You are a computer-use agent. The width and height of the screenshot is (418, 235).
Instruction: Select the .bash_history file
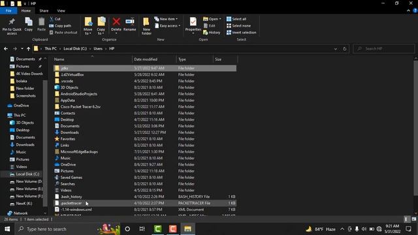coord(145,196)
